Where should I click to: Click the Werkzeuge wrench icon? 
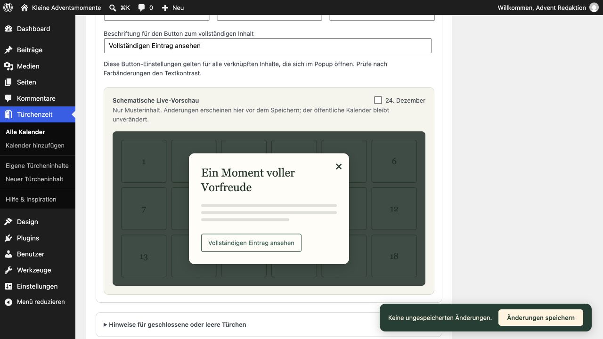tap(8, 270)
